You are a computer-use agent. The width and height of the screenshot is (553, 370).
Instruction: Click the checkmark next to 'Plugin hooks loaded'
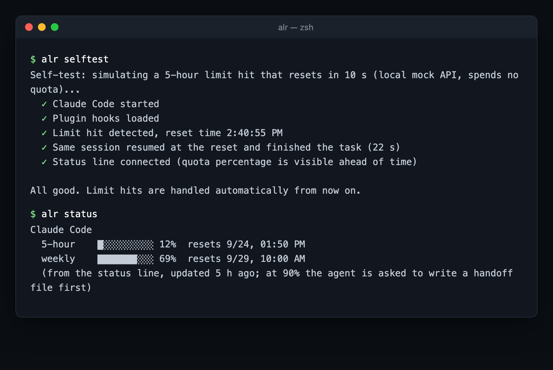click(x=44, y=119)
